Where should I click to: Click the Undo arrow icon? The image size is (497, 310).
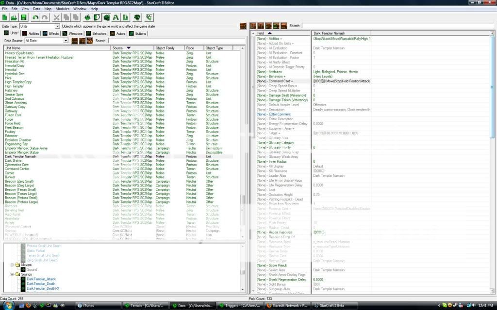[36, 17]
